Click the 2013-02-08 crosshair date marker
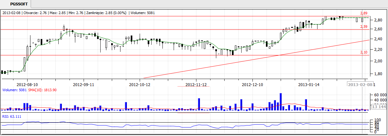 click(x=360, y=84)
